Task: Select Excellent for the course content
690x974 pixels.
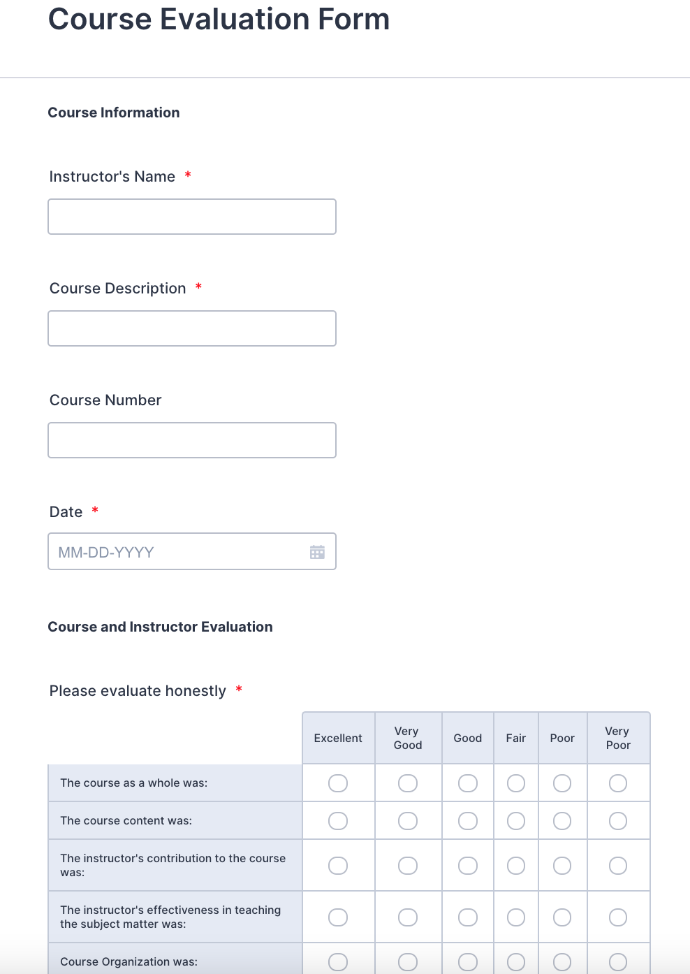Action: (338, 821)
